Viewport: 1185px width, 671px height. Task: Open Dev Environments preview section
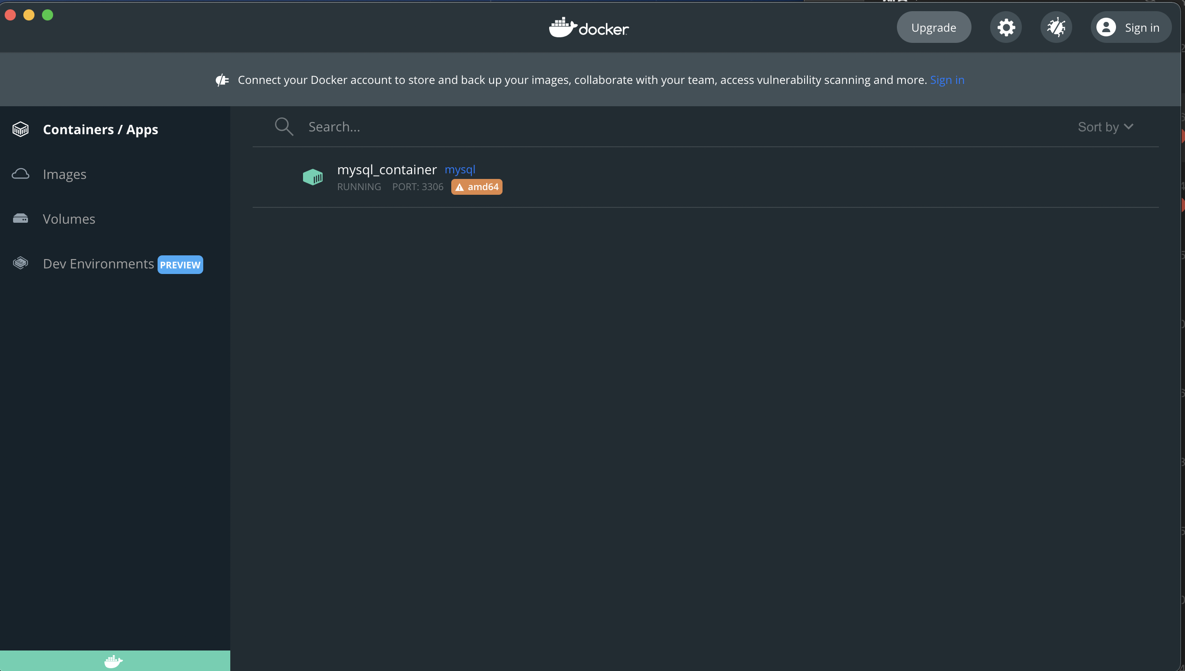pos(98,264)
